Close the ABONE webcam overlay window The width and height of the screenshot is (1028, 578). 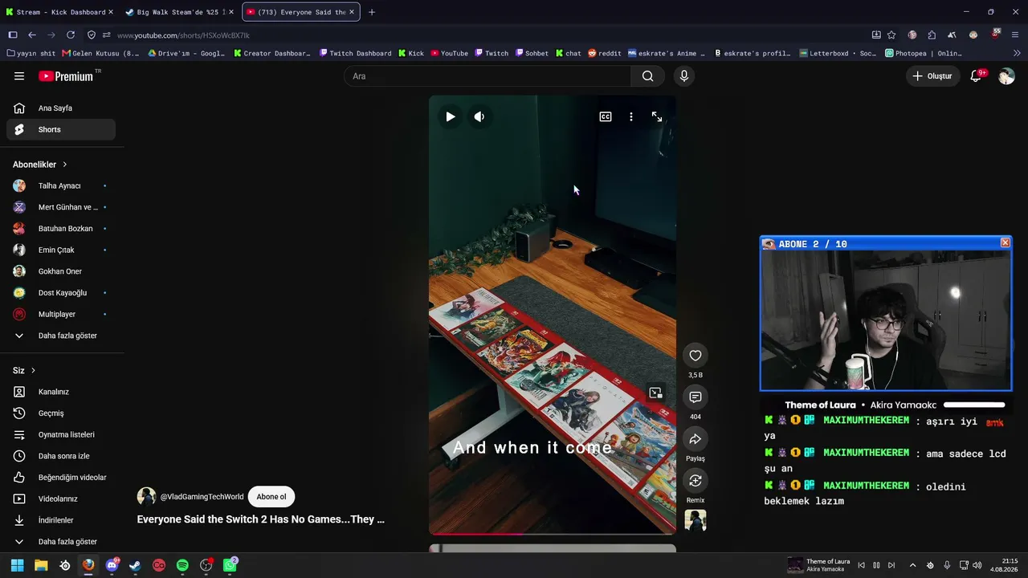[1005, 243]
